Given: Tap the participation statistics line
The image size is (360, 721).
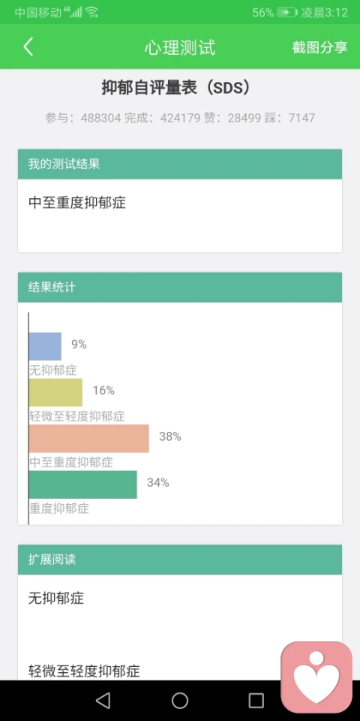Looking at the screenshot, I should (180, 118).
